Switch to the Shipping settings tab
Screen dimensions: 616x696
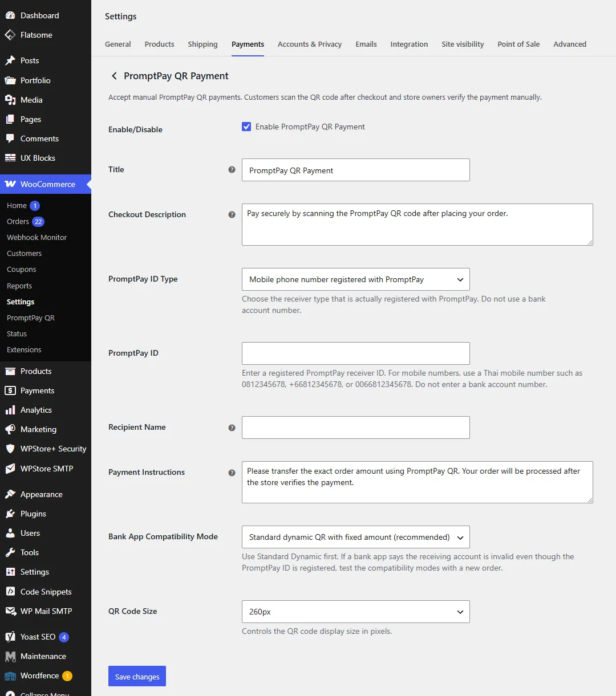pyautogui.click(x=202, y=44)
